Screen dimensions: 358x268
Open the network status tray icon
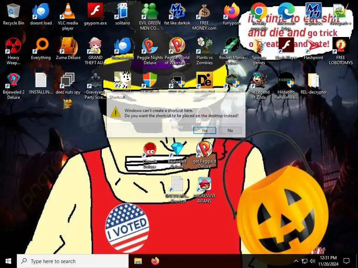(x=305, y=261)
